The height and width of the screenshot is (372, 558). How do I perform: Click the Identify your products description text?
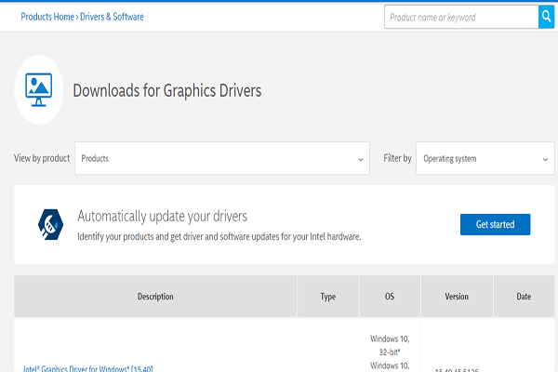[x=219, y=237]
